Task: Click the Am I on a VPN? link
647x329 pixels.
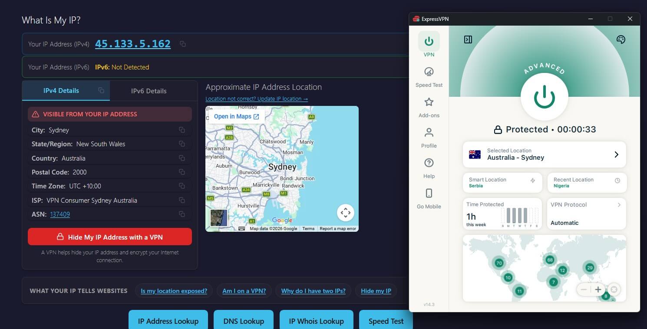Action: (244, 291)
